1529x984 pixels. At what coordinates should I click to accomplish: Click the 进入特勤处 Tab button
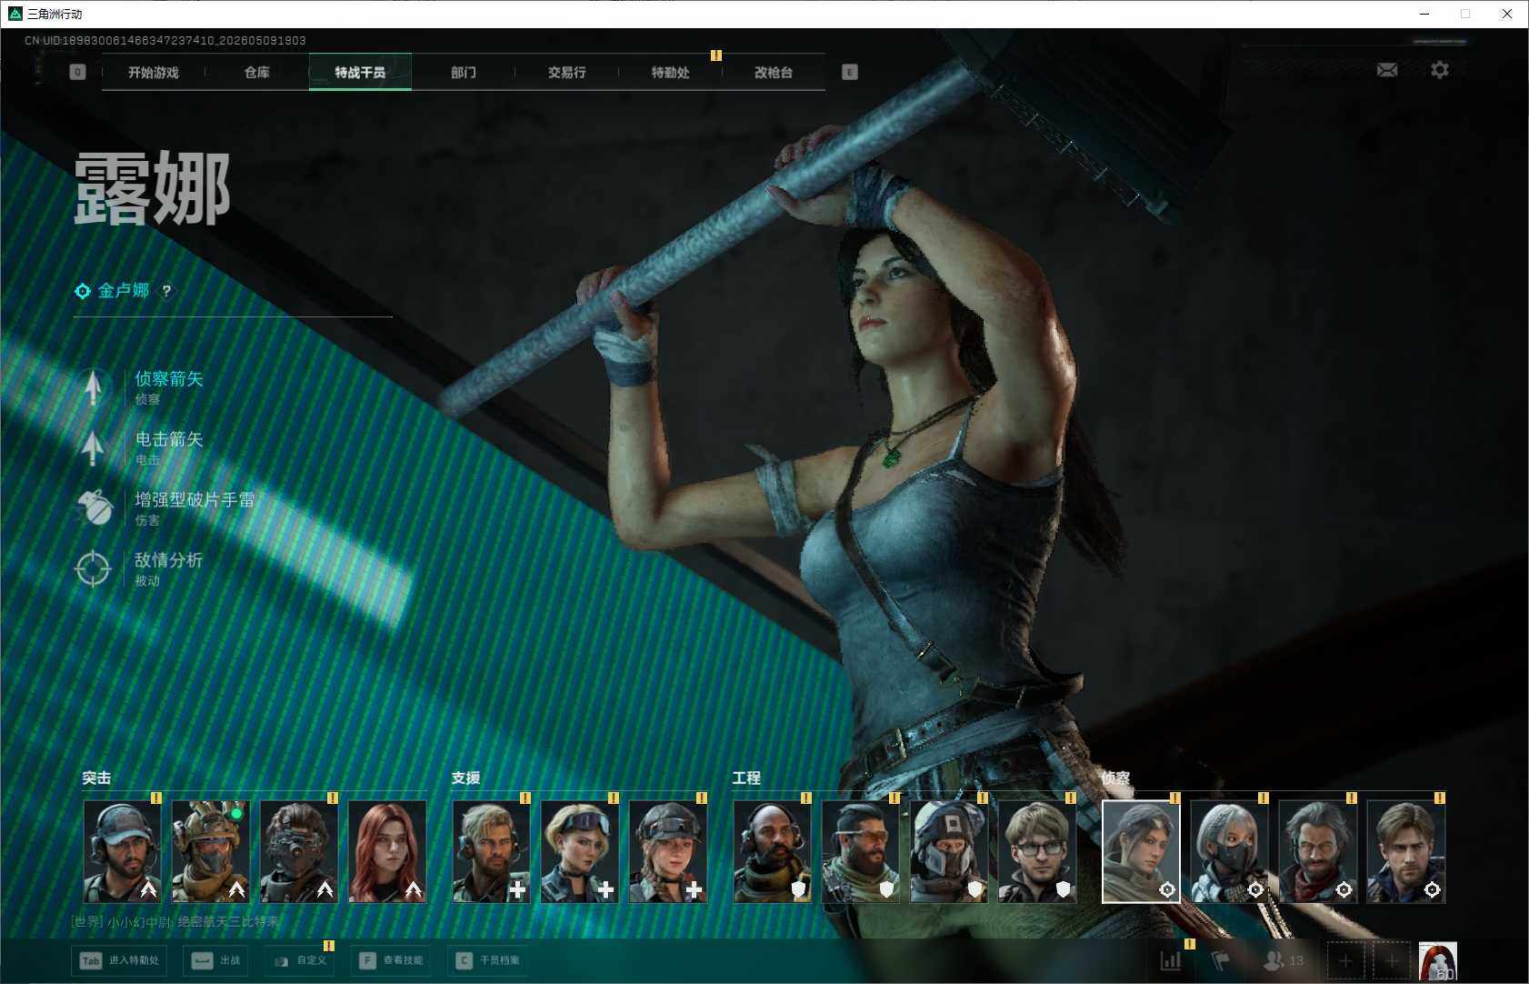121,960
